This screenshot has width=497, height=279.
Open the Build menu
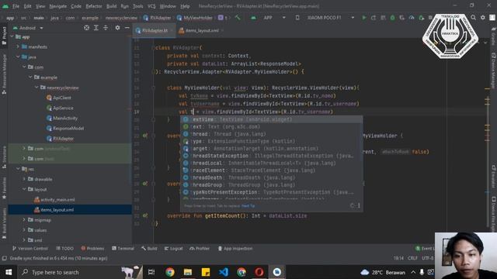click(x=111, y=6)
